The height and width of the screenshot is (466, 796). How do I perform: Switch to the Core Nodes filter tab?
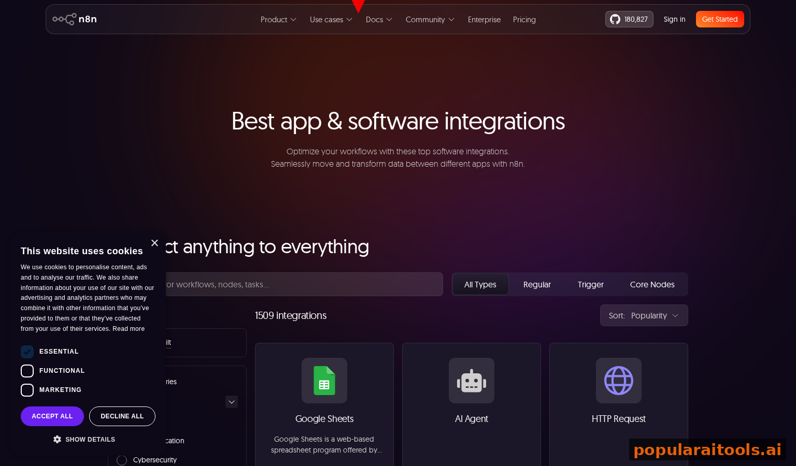click(x=652, y=284)
